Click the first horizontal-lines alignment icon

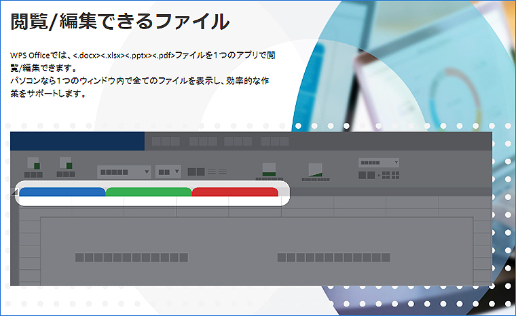click(x=211, y=172)
